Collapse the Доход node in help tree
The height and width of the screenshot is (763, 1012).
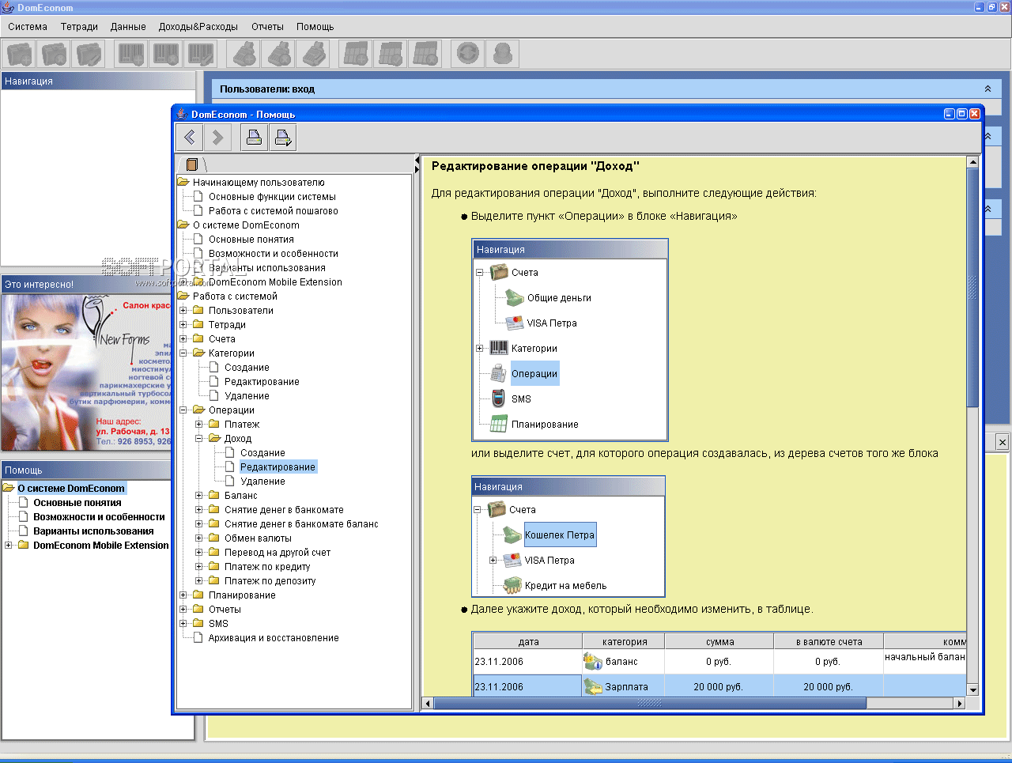click(199, 439)
